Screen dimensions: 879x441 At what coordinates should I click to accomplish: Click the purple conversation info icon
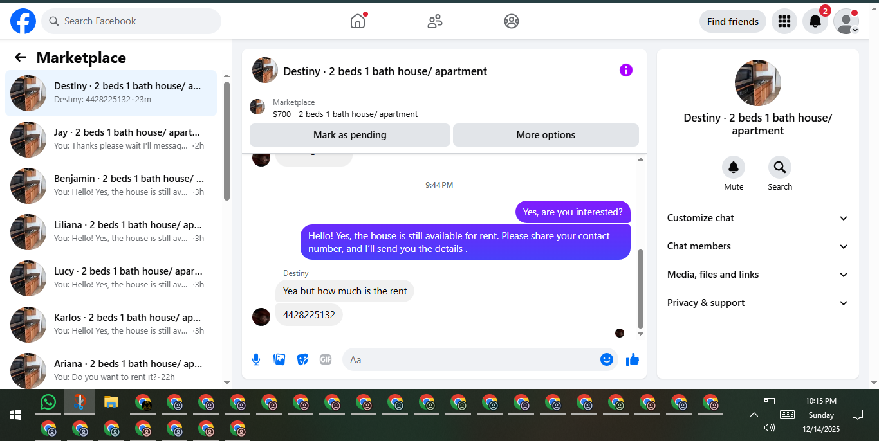(x=626, y=71)
